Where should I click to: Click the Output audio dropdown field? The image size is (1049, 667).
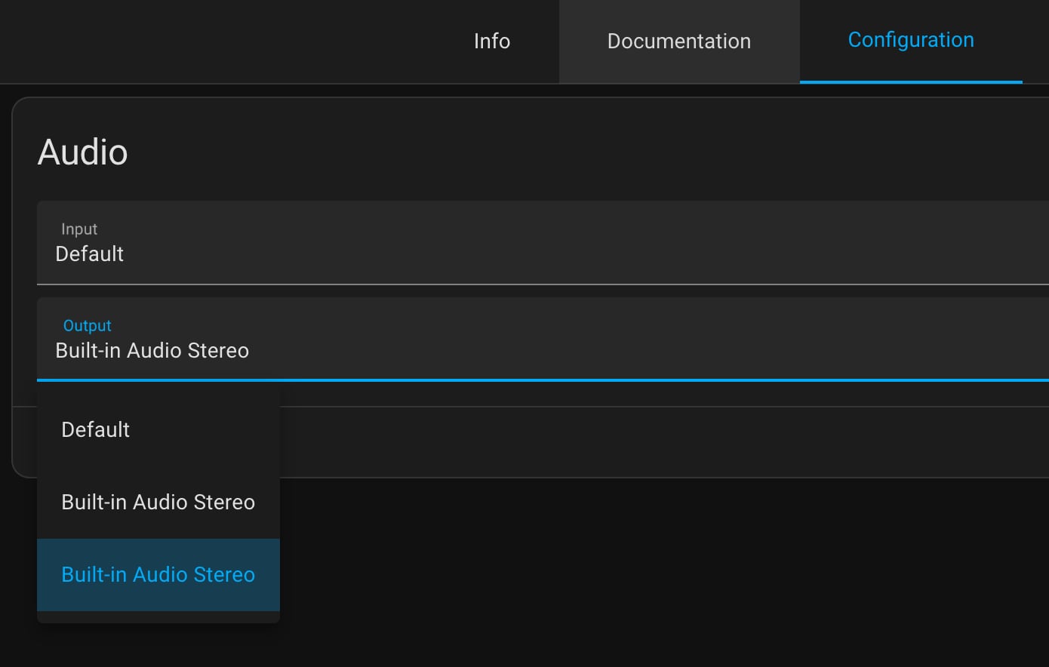(543, 340)
